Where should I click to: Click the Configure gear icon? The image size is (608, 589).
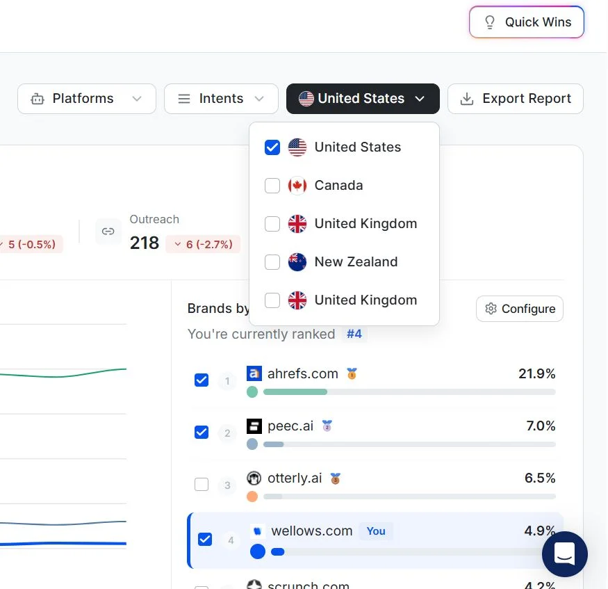(491, 309)
